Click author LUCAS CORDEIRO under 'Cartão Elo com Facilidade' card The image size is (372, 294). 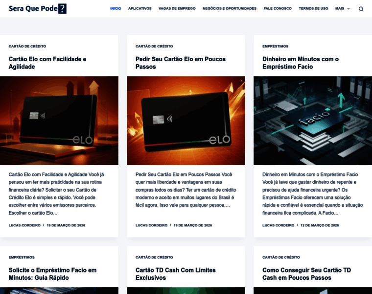pyautogui.click(x=24, y=225)
